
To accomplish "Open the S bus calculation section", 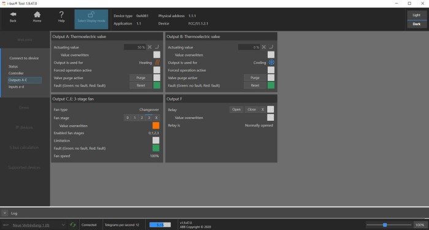I will click(25, 148).
